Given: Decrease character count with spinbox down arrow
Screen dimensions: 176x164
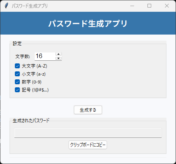Looking at the screenshot, I should click(58, 58).
